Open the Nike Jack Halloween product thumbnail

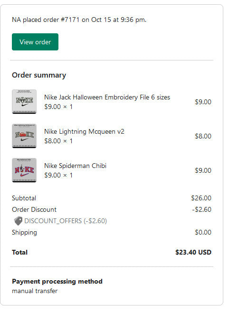[24, 102]
